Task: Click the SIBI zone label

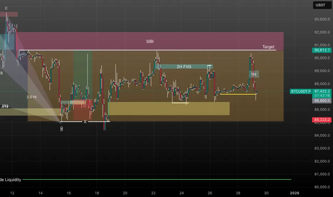Action: pos(150,42)
